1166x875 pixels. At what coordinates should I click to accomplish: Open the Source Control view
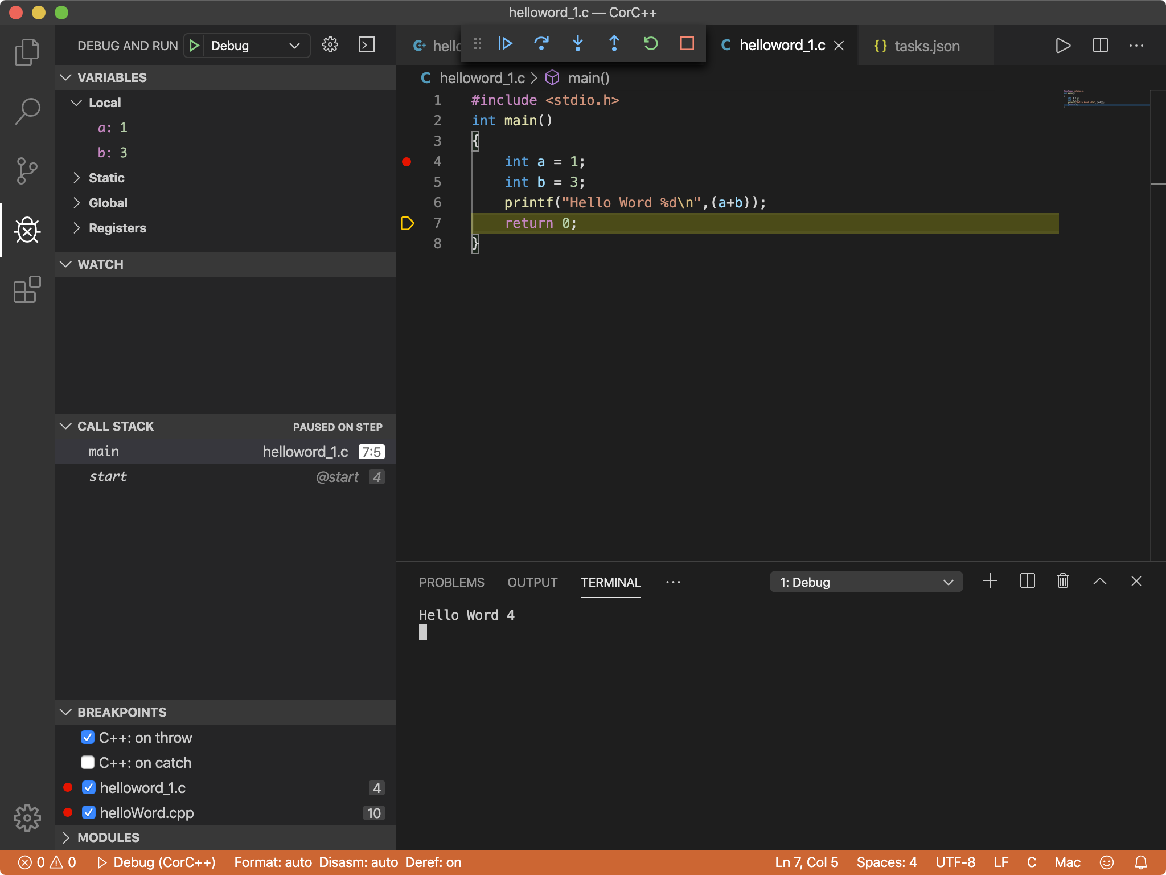(x=27, y=171)
